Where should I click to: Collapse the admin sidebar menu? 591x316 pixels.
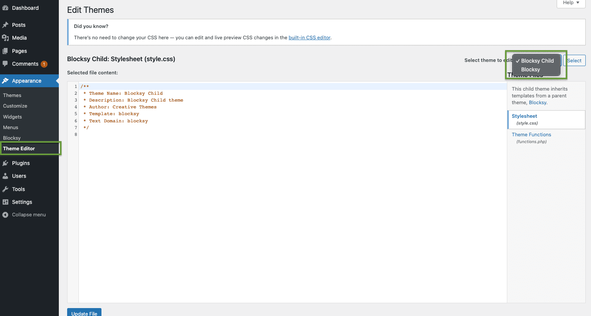[29, 215]
